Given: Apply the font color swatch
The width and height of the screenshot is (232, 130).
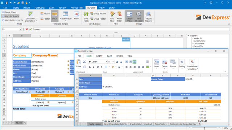Looking at the screenshot, I should click(119, 67).
